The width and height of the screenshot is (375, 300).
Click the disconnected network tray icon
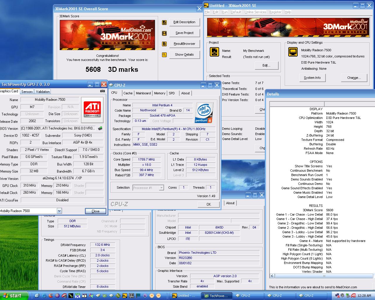tap(337, 295)
